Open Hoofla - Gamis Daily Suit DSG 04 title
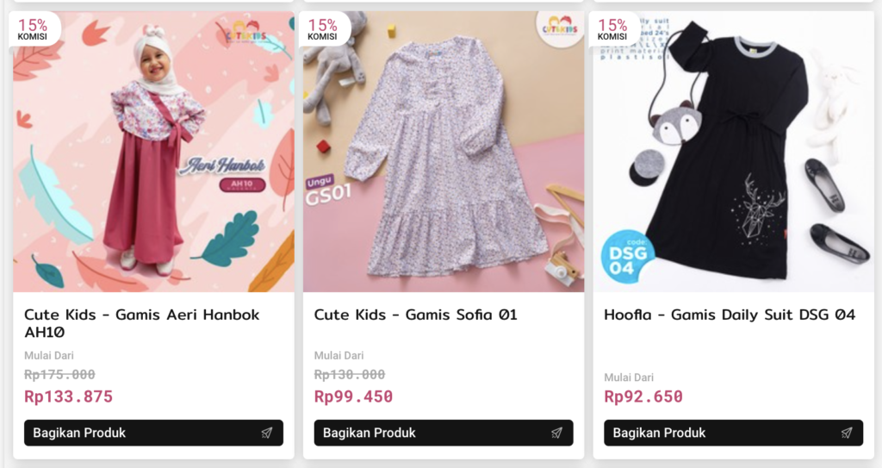Viewport: 882px width, 468px height. (x=730, y=315)
